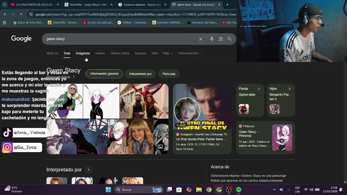Expand the Pareja Spider-Man card arrow

click(x=259, y=89)
